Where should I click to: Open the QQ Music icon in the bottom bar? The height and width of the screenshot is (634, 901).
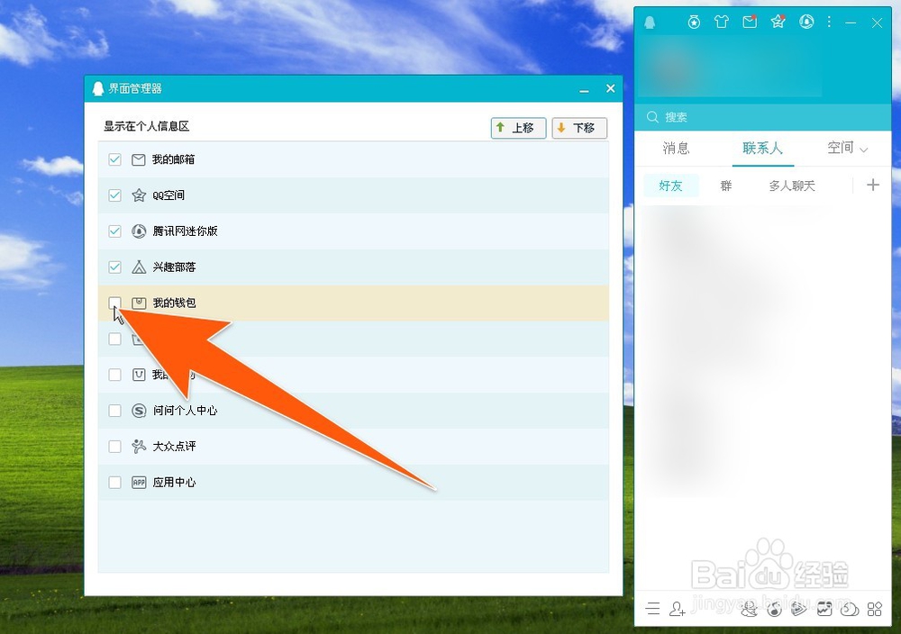pyautogui.click(x=775, y=609)
